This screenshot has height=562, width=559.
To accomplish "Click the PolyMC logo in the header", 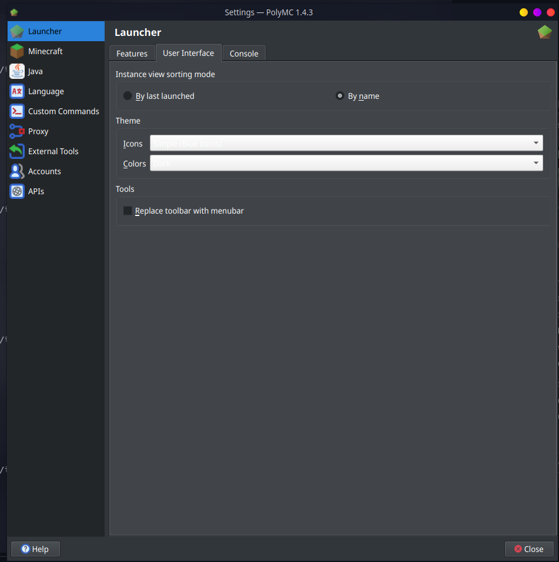I will coord(544,32).
